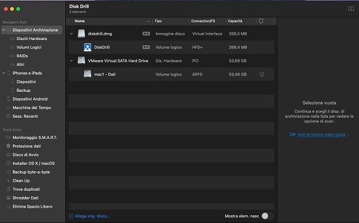Collapse the iPhones e iPads group
Viewport: 359px width, 223px height.
pos(4,73)
